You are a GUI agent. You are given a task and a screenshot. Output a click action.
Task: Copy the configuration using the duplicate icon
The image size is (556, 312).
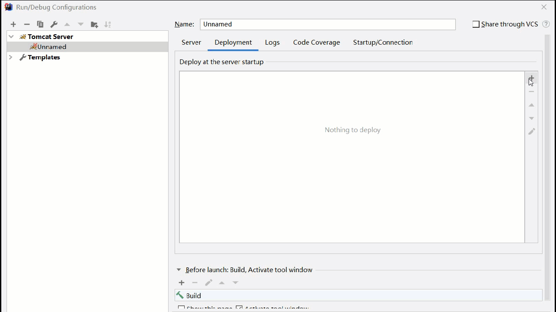[x=40, y=24]
